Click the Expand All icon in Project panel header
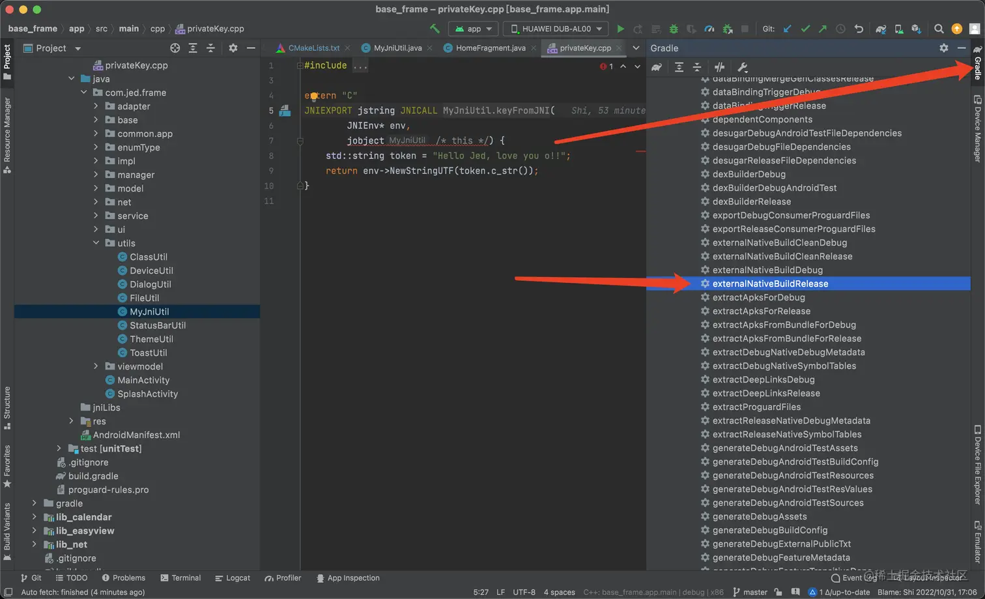 (x=193, y=48)
